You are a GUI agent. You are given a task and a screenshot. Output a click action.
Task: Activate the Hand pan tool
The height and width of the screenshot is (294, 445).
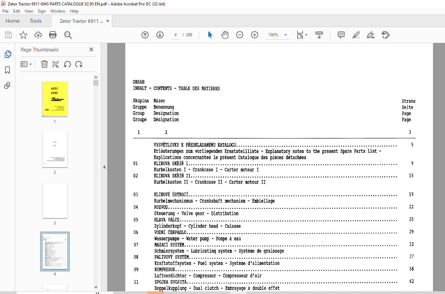point(225,35)
